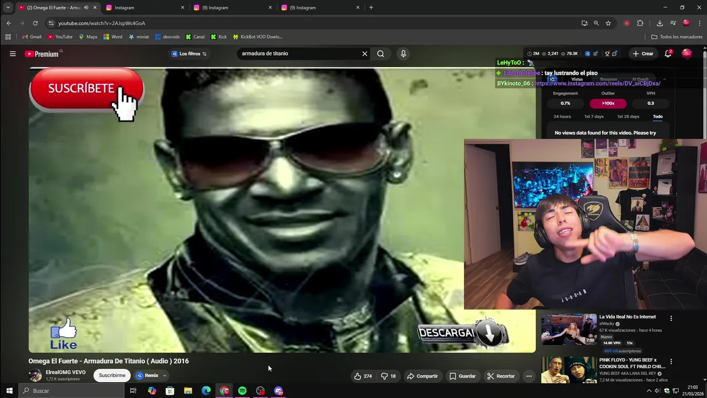Open browser downloads
Viewport: 707px width, 398px height.
point(659,23)
